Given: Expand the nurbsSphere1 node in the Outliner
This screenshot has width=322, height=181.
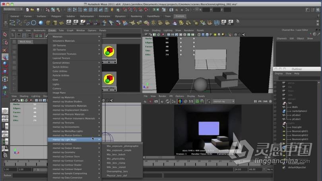Looking at the screenshot, I should 275,111.
